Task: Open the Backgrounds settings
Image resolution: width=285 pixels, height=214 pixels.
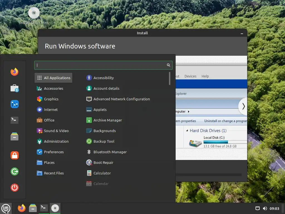Action: tap(101, 131)
